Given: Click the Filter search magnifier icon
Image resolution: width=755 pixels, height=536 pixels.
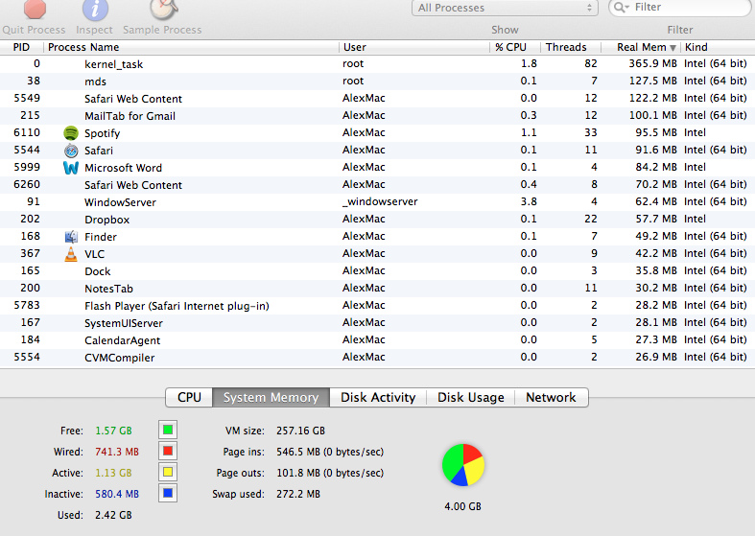Looking at the screenshot, I should (620, 8).
